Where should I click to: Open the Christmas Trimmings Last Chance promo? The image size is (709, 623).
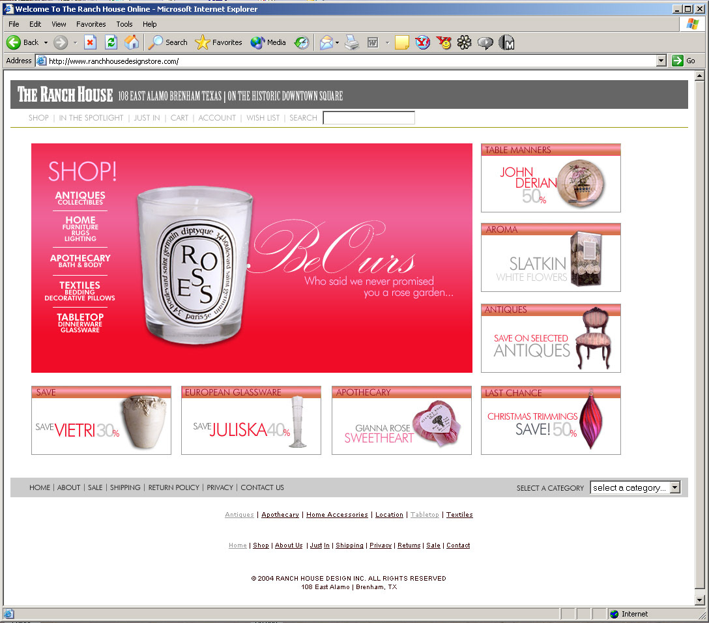click(551, 420)
